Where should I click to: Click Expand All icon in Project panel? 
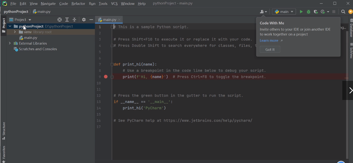pyautogui.click(x=67, y=20)
